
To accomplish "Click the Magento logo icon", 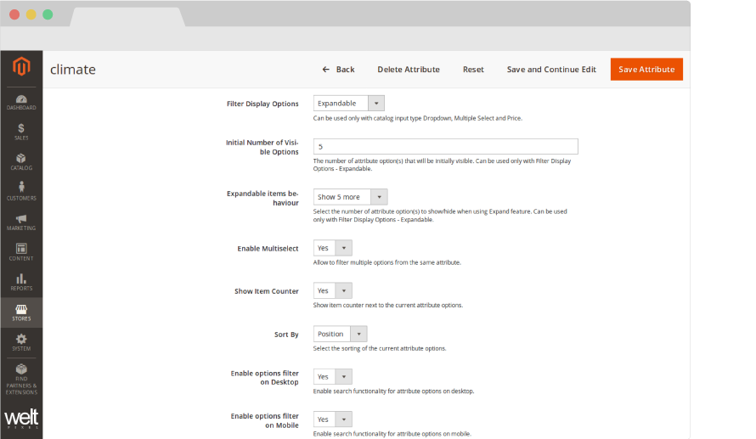I will [x=21, y=67].
